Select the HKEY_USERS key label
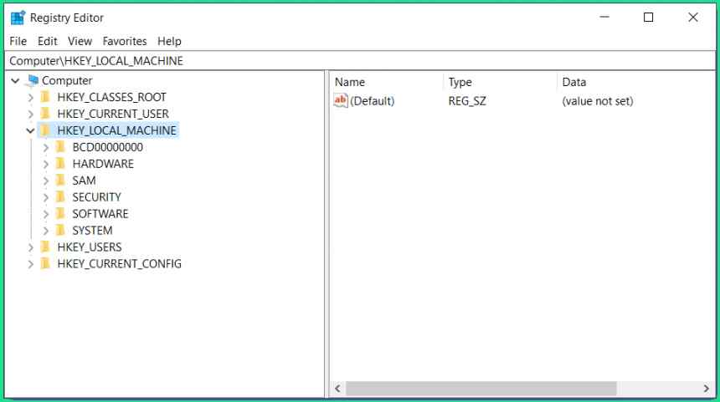Image resolution: width=720 pixels, height=402 pixels. click(90, 247)
